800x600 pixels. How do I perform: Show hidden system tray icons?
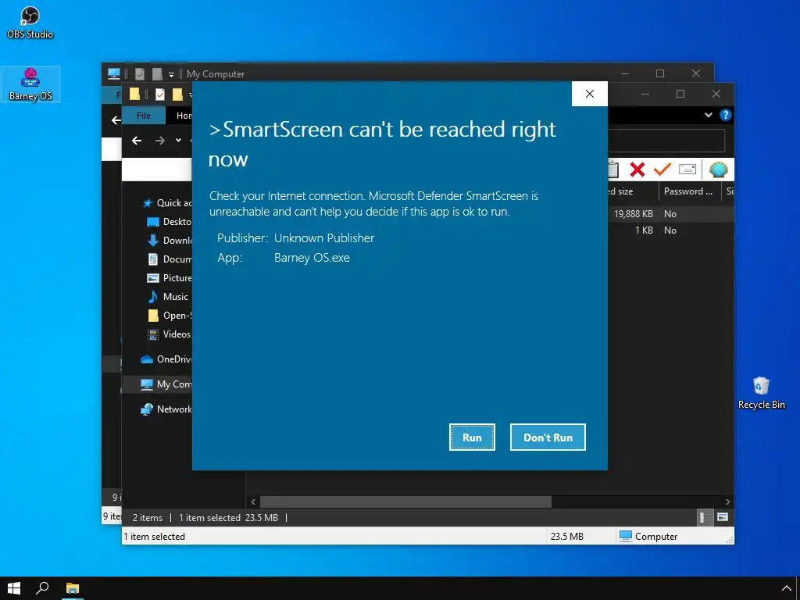pos(786,589)
